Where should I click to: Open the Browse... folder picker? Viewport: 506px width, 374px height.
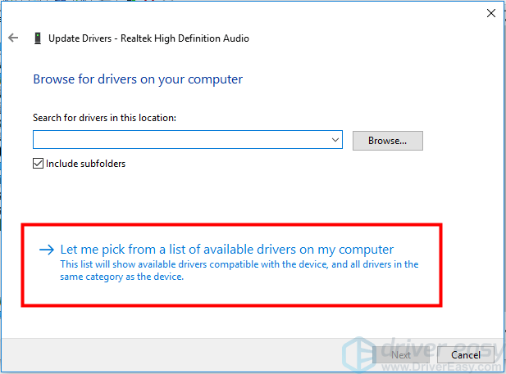pos(388,141)
